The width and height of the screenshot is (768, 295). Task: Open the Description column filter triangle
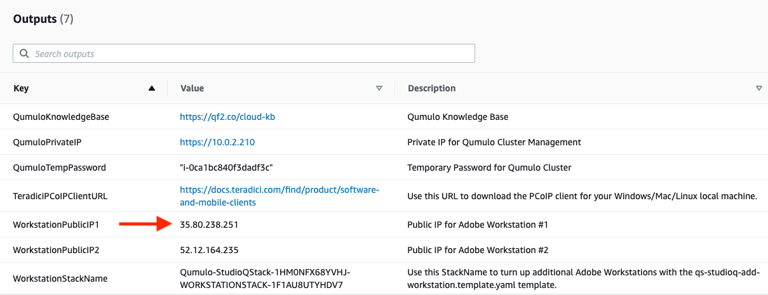pos(759,88)
